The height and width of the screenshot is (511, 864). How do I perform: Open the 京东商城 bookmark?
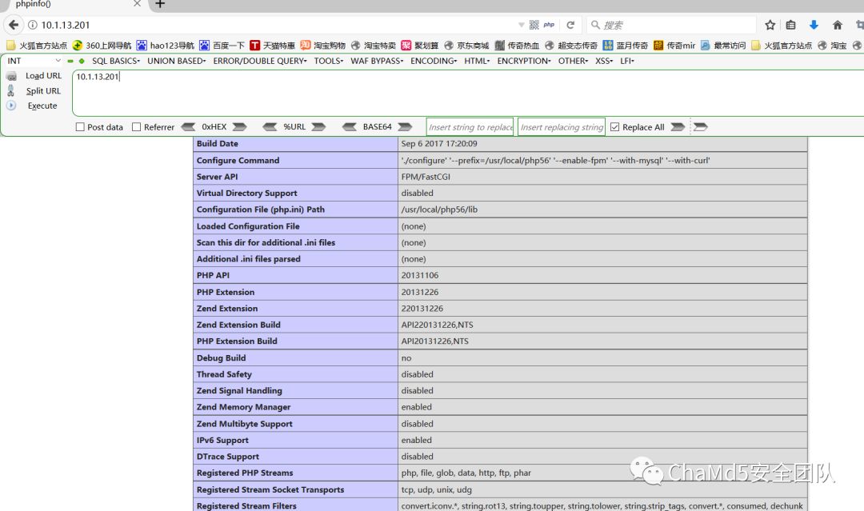tap(466, 45)
